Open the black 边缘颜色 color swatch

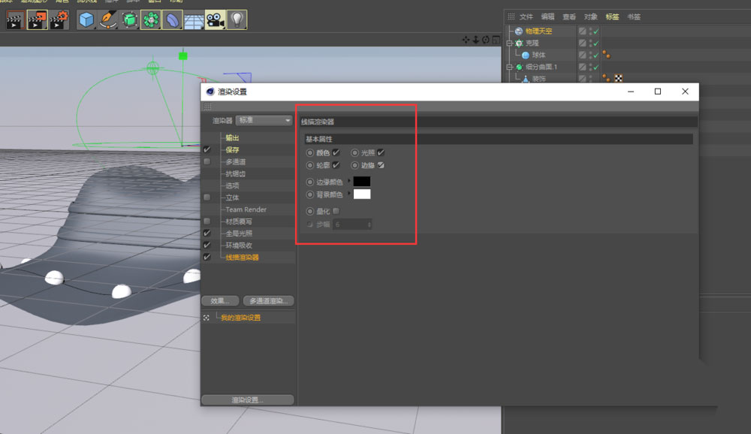[x=362, y=181]
